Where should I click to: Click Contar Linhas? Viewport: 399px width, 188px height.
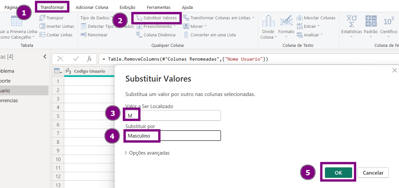pyautogui.click(x=56, y=35)
